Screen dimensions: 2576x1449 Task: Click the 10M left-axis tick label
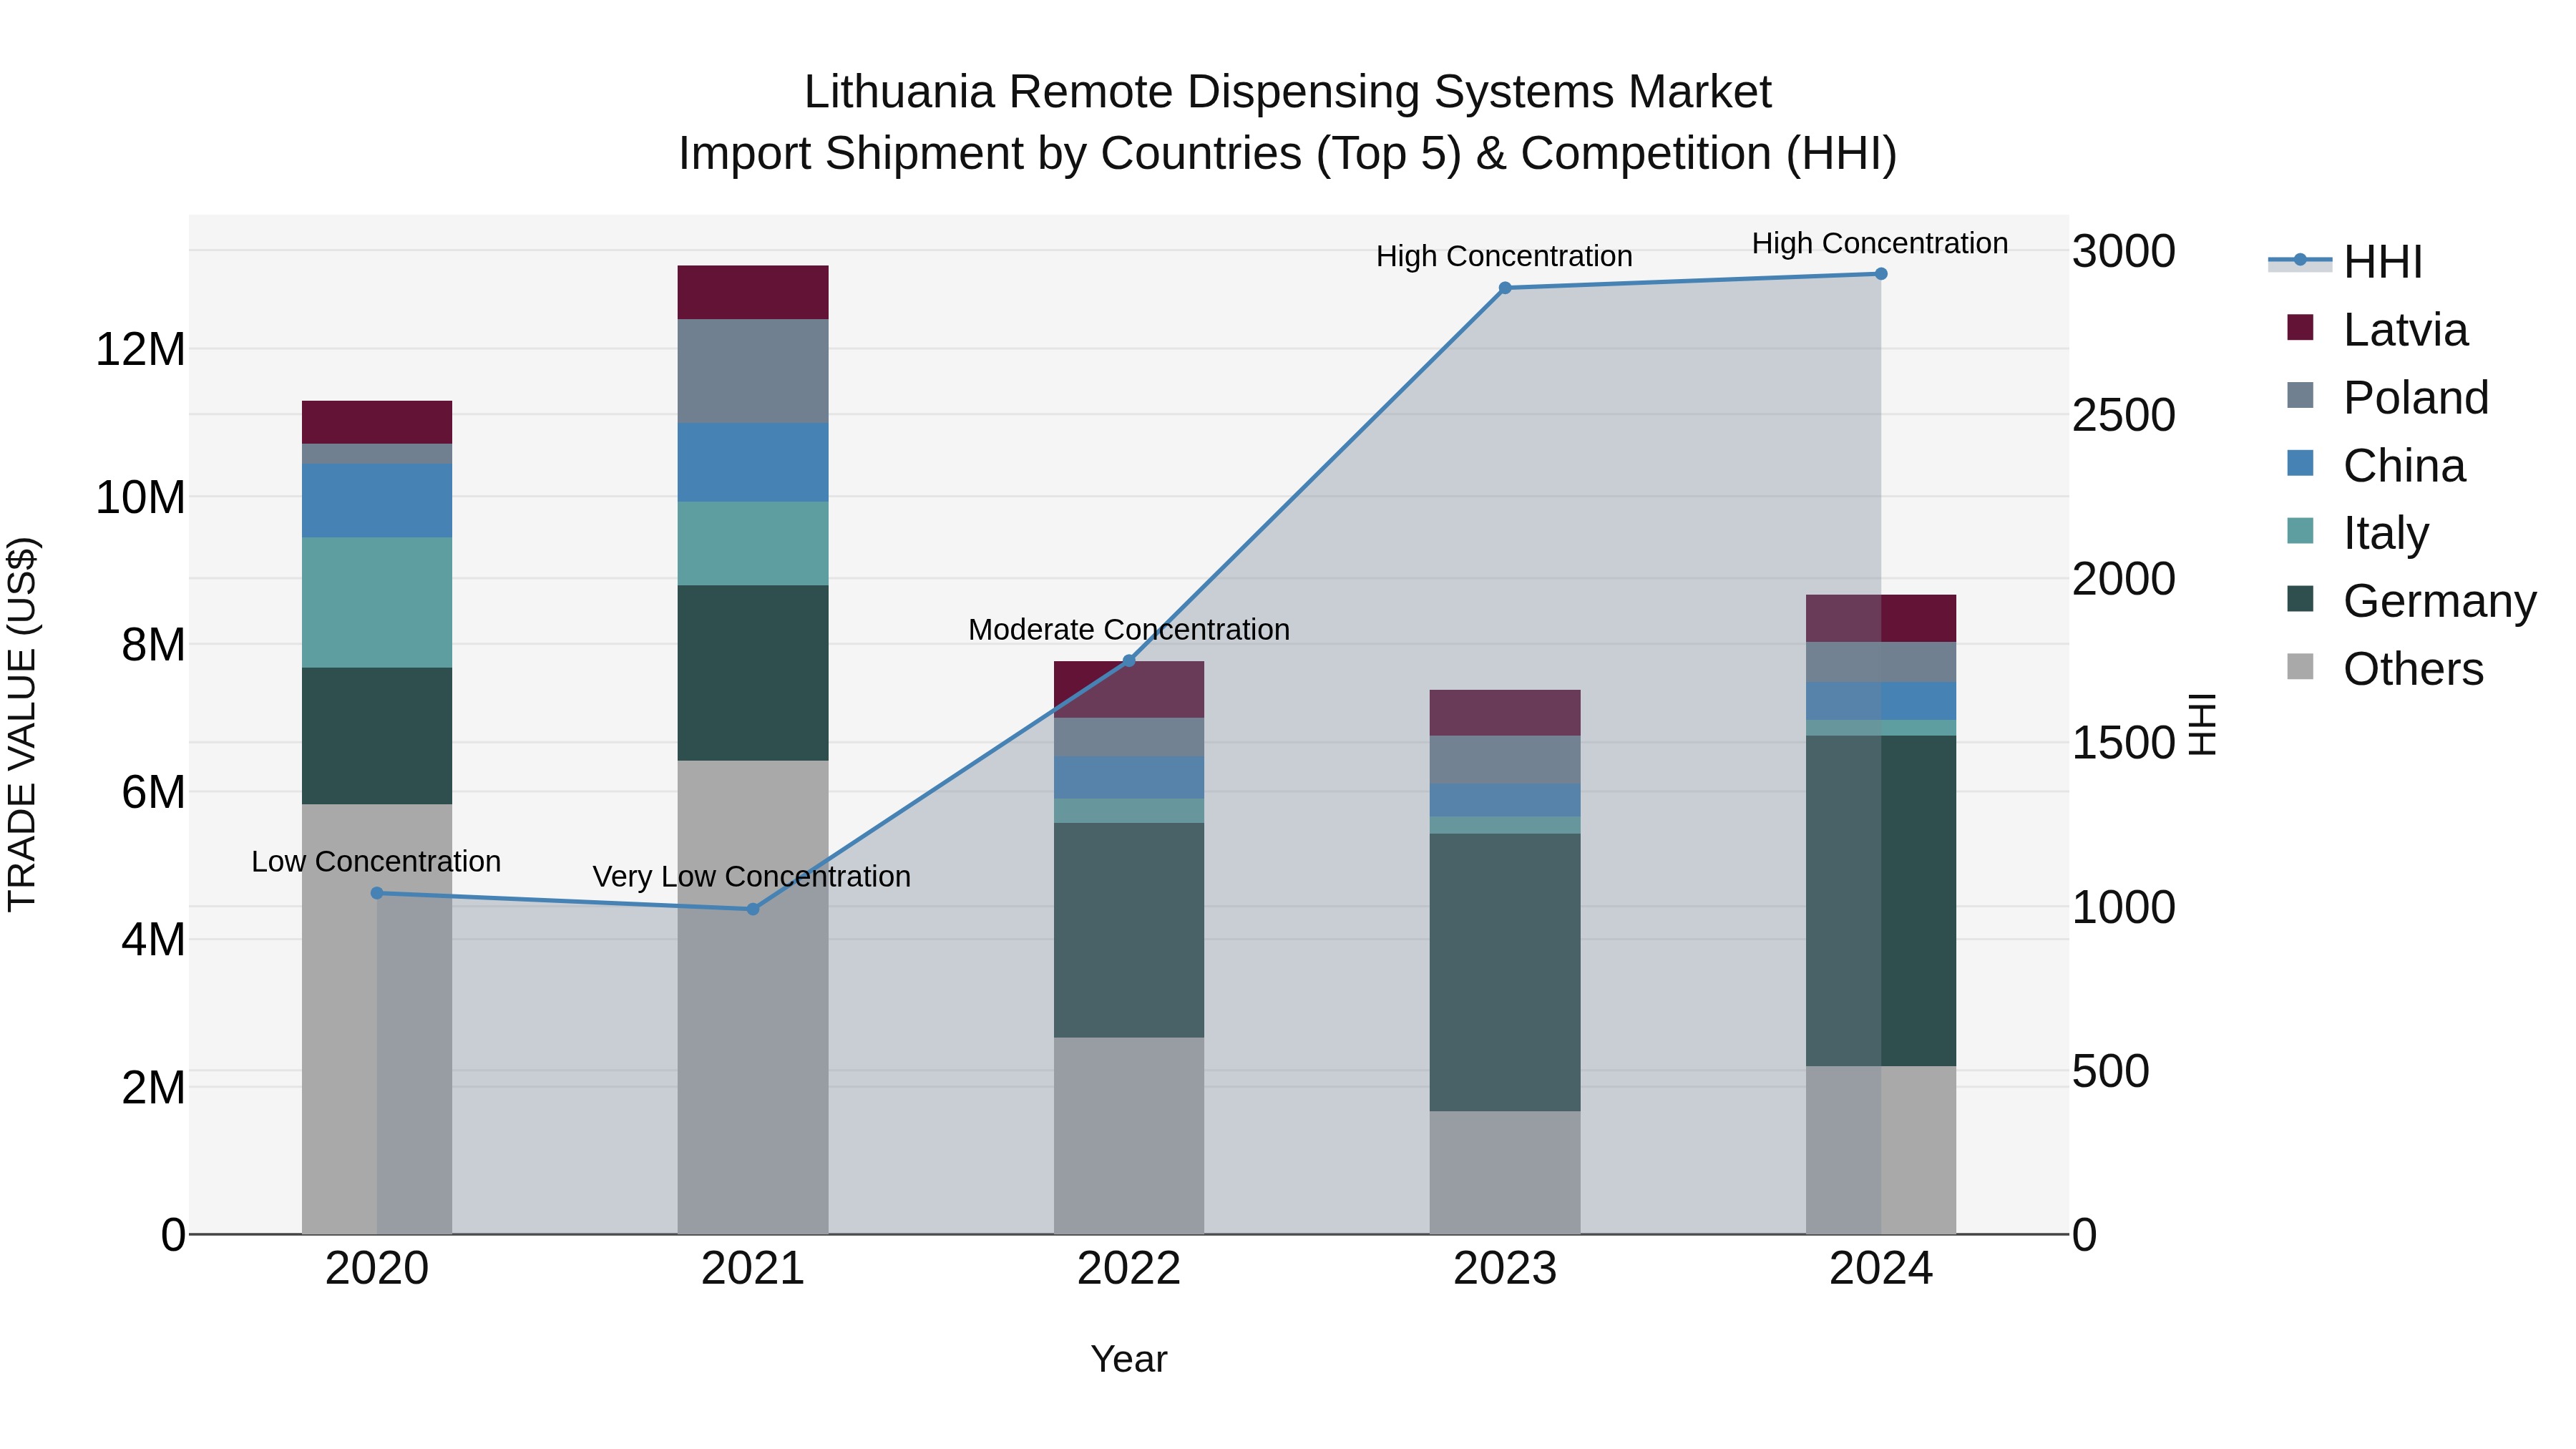click(x=140, y=497)
